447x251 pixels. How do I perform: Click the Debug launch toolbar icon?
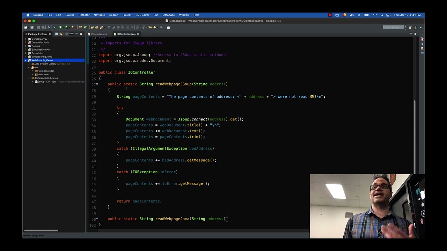(54, 27)
